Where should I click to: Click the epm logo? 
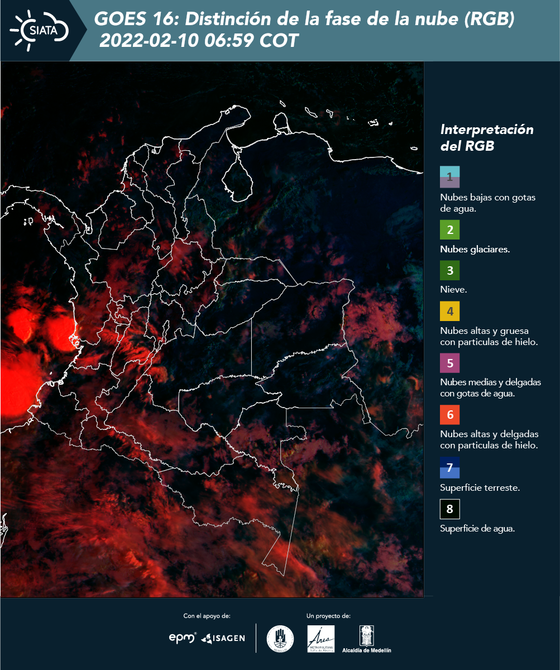pos(182,637)
